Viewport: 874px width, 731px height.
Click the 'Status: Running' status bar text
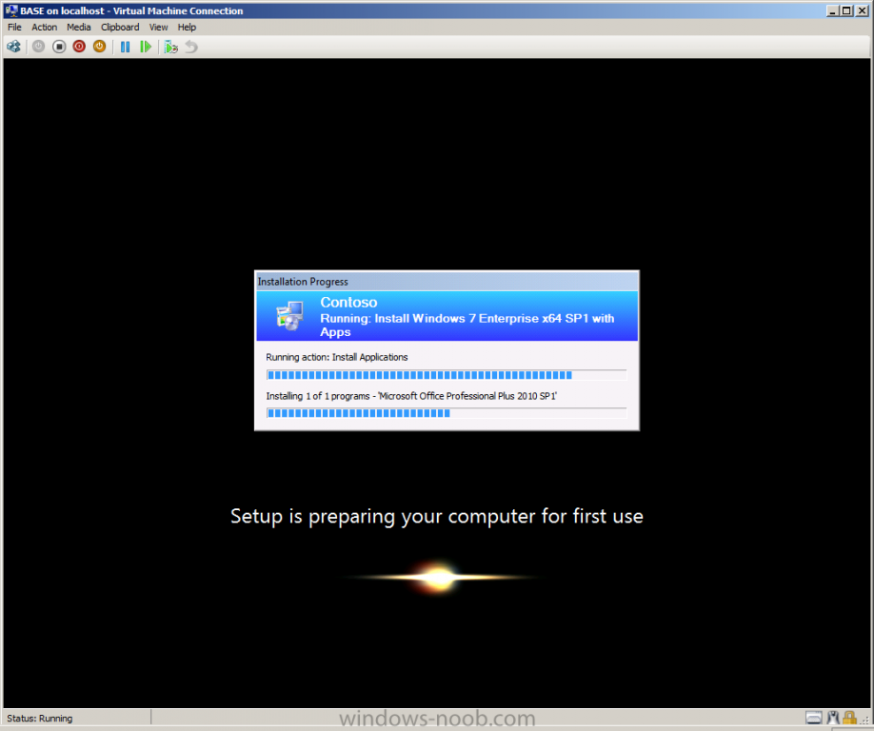(40, 719)
